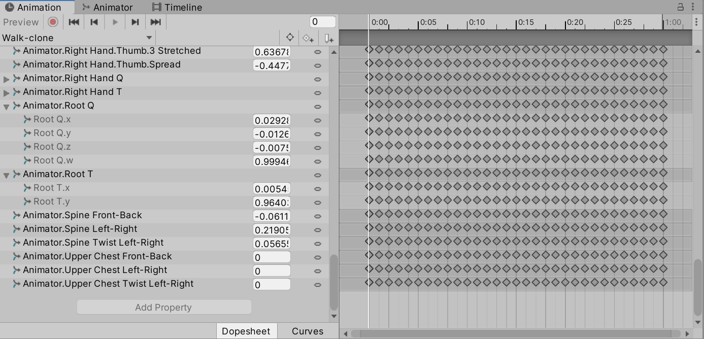This screenshot has height=339, width=704.
Task: Select Animator.Right Hand.Thumb.Spread property
Action: pyautogui.click(x=102, y=64)
